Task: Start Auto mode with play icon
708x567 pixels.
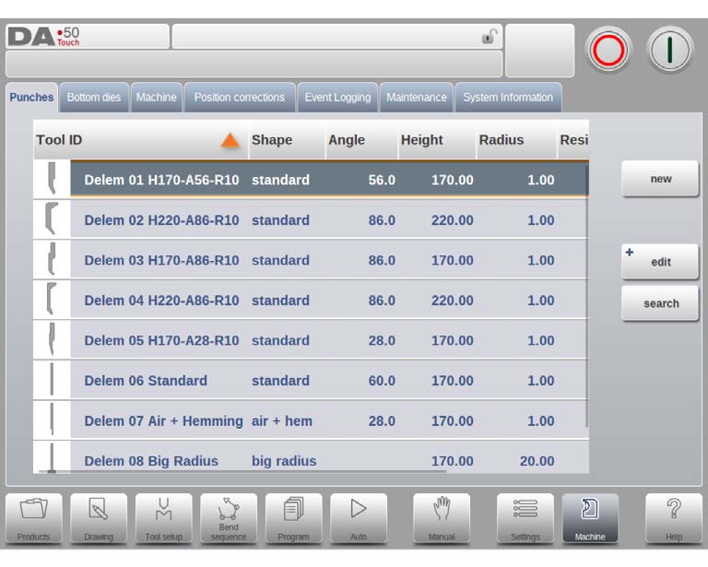Action: coord(359,518)
